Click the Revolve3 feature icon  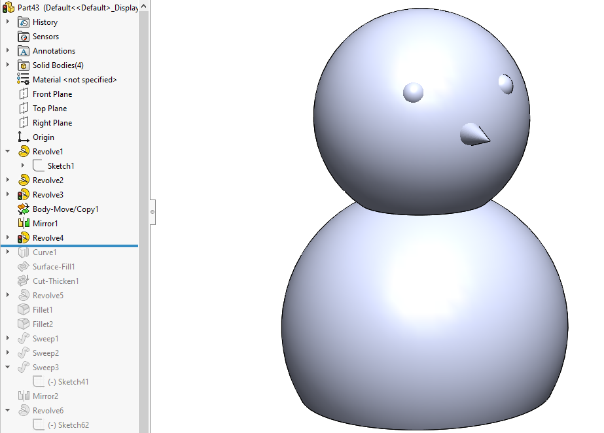(24, 195)
